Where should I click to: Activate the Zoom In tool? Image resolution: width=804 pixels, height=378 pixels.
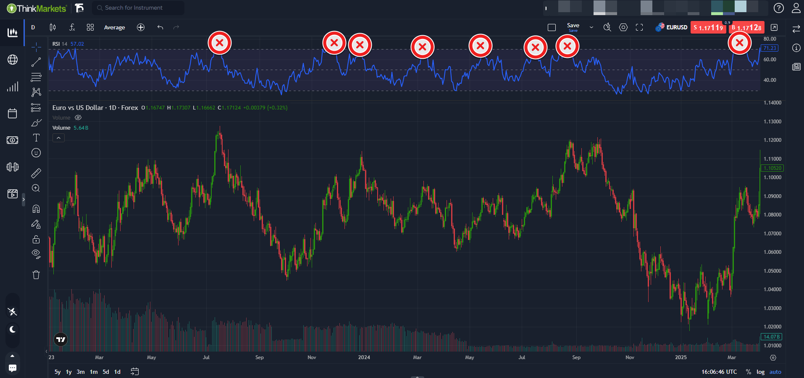[x=36, y=188]
